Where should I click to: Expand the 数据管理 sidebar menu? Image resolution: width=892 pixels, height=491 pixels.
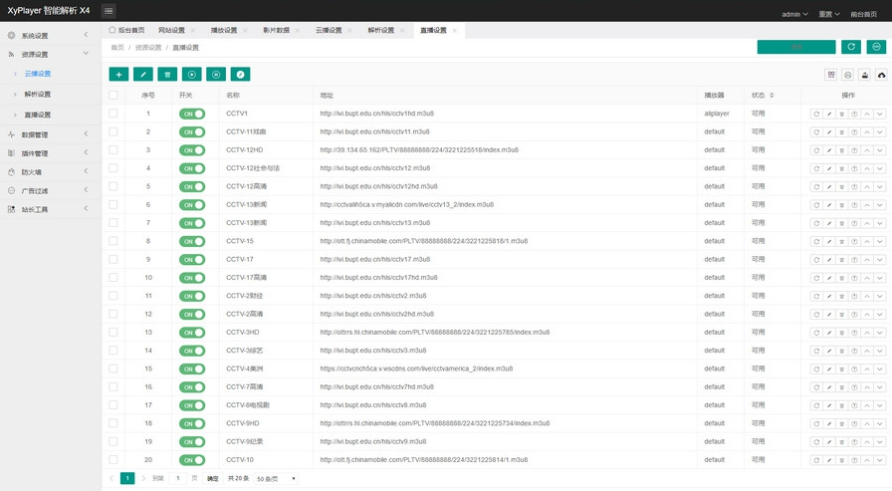pos(50,134)
